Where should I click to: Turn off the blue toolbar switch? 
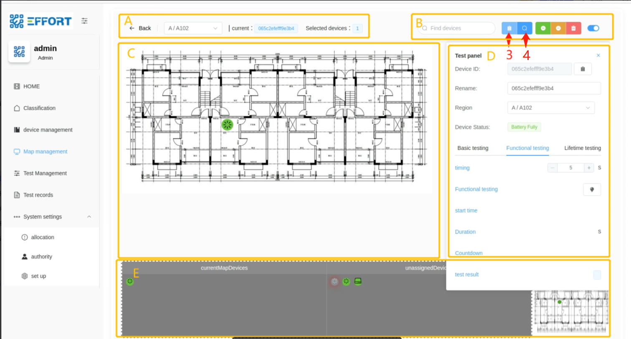[593, 28]
